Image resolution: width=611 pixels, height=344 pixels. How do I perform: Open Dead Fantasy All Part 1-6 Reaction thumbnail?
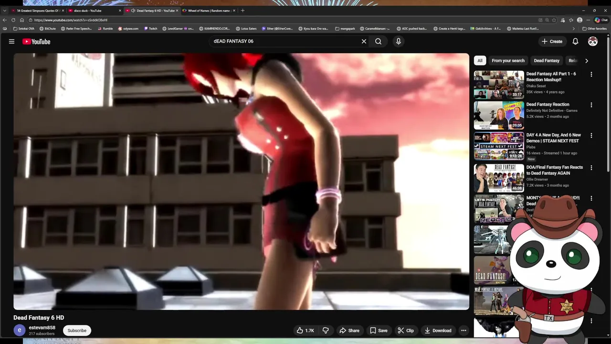point(499,85)
